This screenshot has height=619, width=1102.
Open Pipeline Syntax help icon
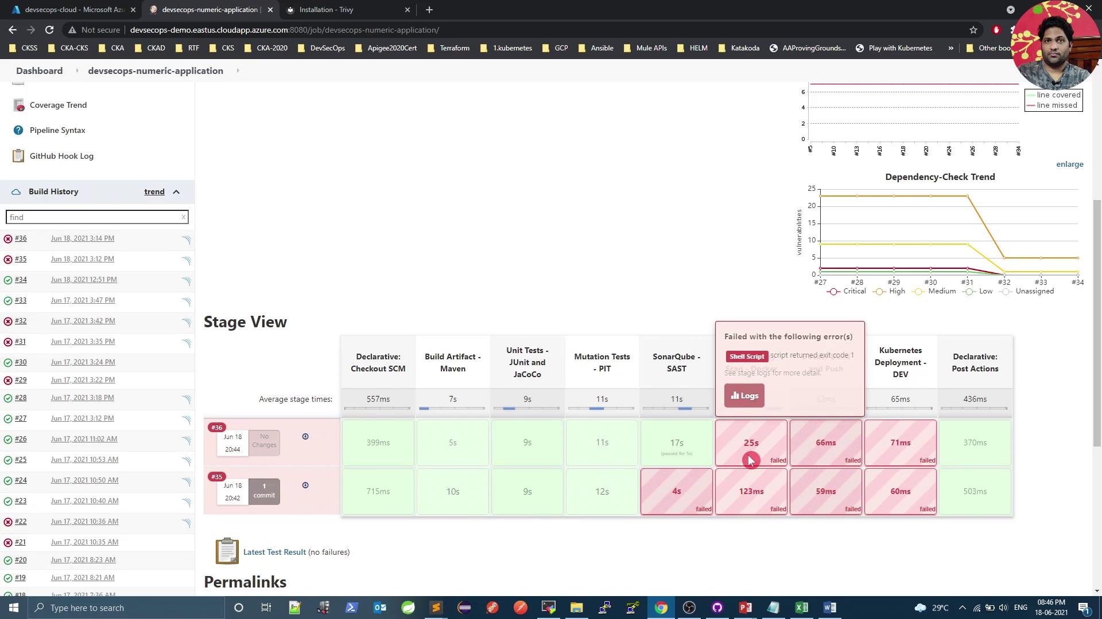click(18, 131)
